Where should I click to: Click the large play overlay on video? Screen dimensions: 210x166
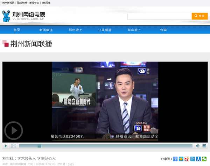[13, 130]
